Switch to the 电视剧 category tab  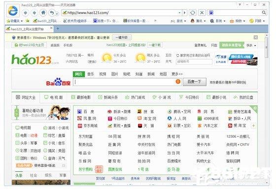coord(54,97)
